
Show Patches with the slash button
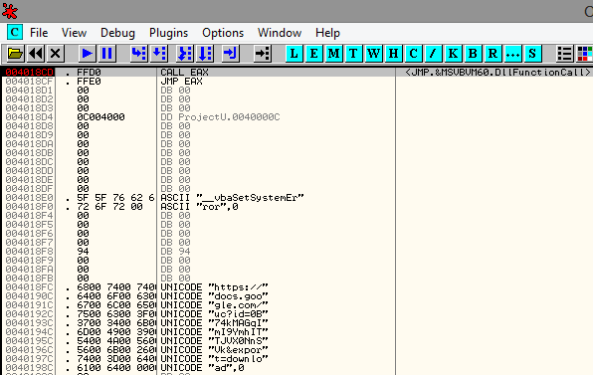click(x=433, y=54)
